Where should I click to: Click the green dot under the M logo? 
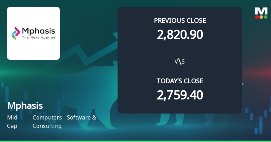pos(265,17)
